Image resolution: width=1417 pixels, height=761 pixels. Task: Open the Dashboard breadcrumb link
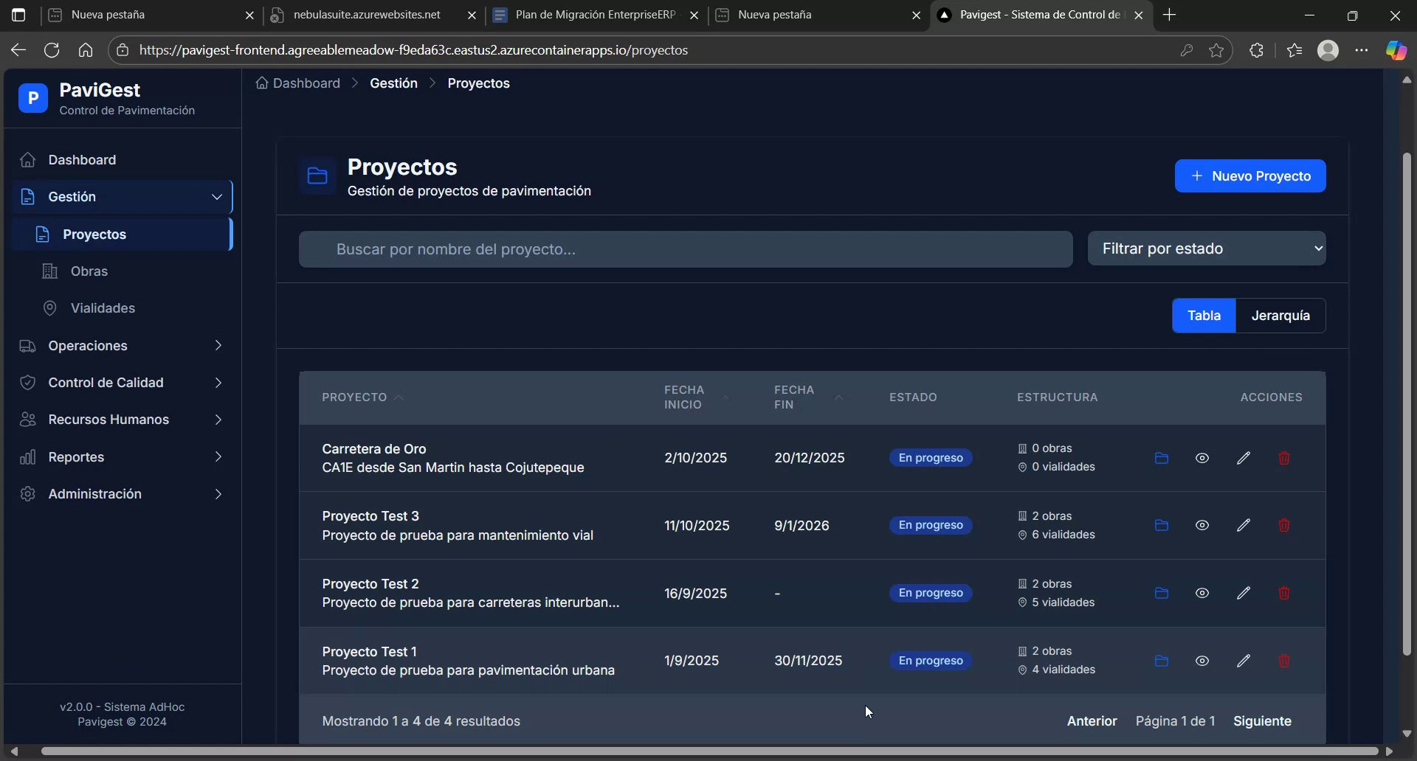coord(306,83)
